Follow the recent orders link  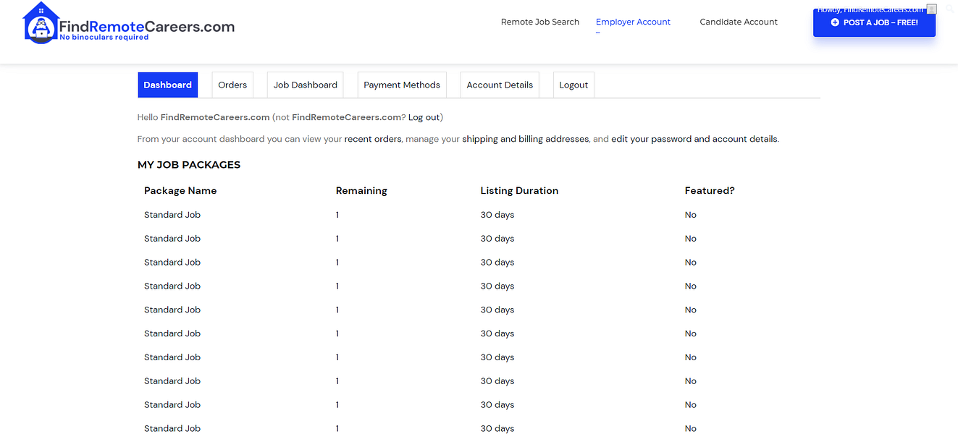click(373, 139)
